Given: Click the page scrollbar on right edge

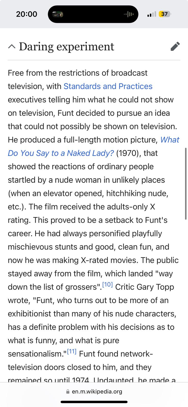Looking at the screenshot, I should (x=186, y=184).
